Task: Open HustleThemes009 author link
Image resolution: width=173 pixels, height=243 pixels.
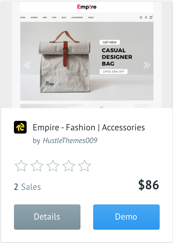Action: [x=70, y=140]
